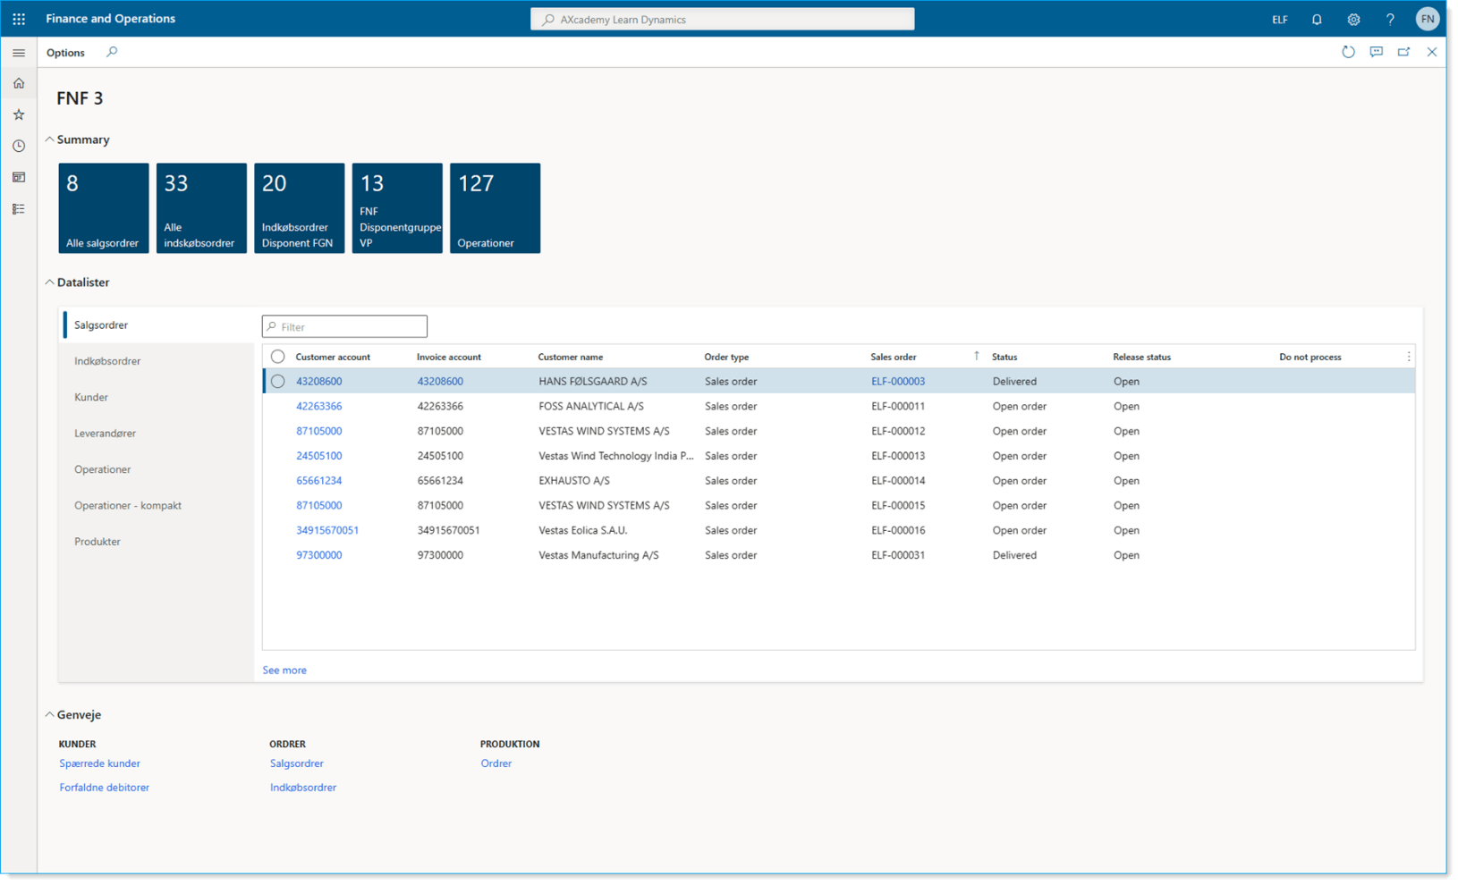Expand the navigation pane hamburger menu

19,53
